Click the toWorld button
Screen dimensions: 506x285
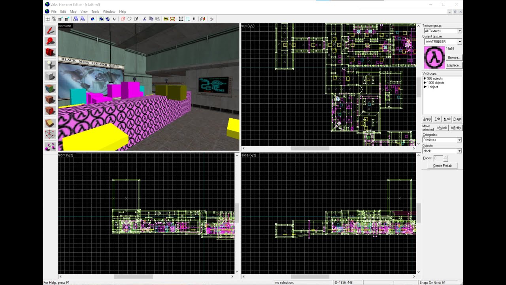coord(442,128)
